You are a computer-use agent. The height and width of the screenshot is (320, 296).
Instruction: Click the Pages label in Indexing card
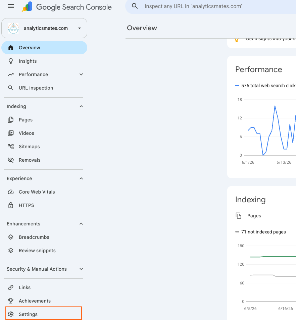pyautogui.click(x=254, y=216)
